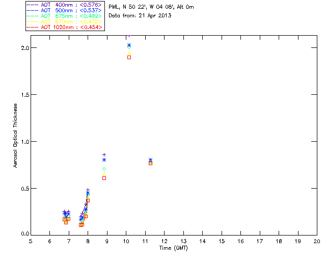Click the x-axis tick label 11
This screenshot has height=261, width=326.
145,241
